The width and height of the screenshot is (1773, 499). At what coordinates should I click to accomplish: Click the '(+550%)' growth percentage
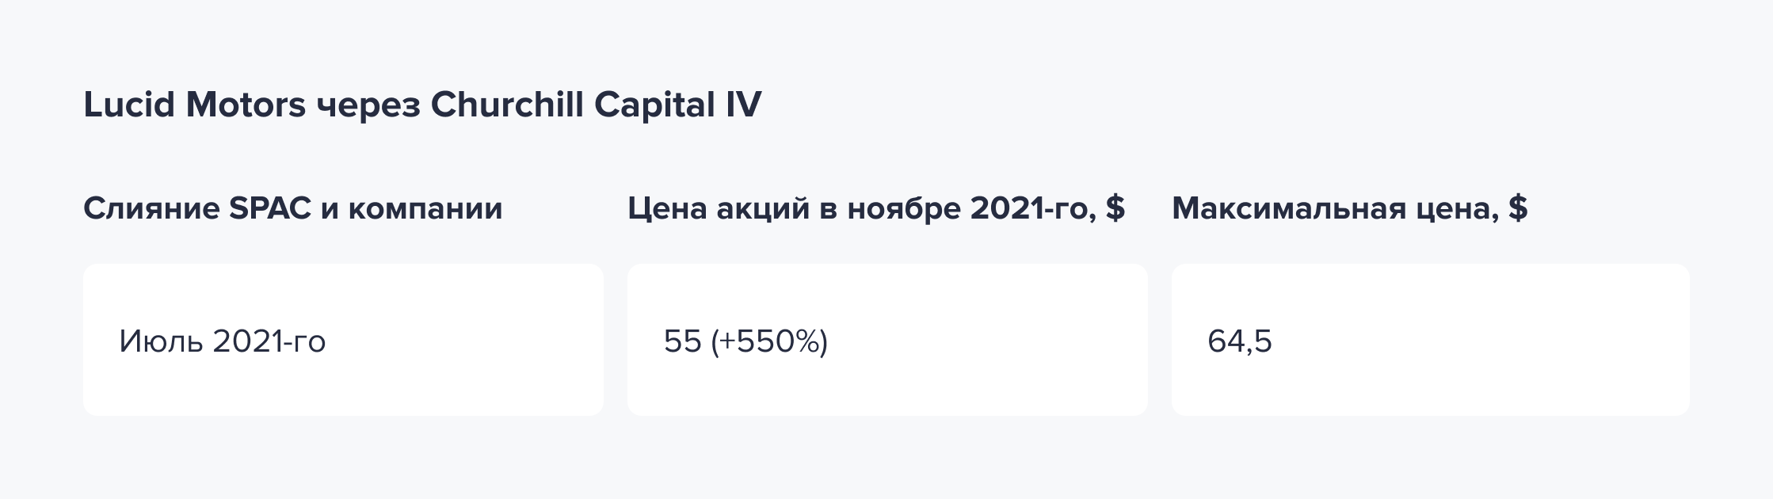(769, 341)
